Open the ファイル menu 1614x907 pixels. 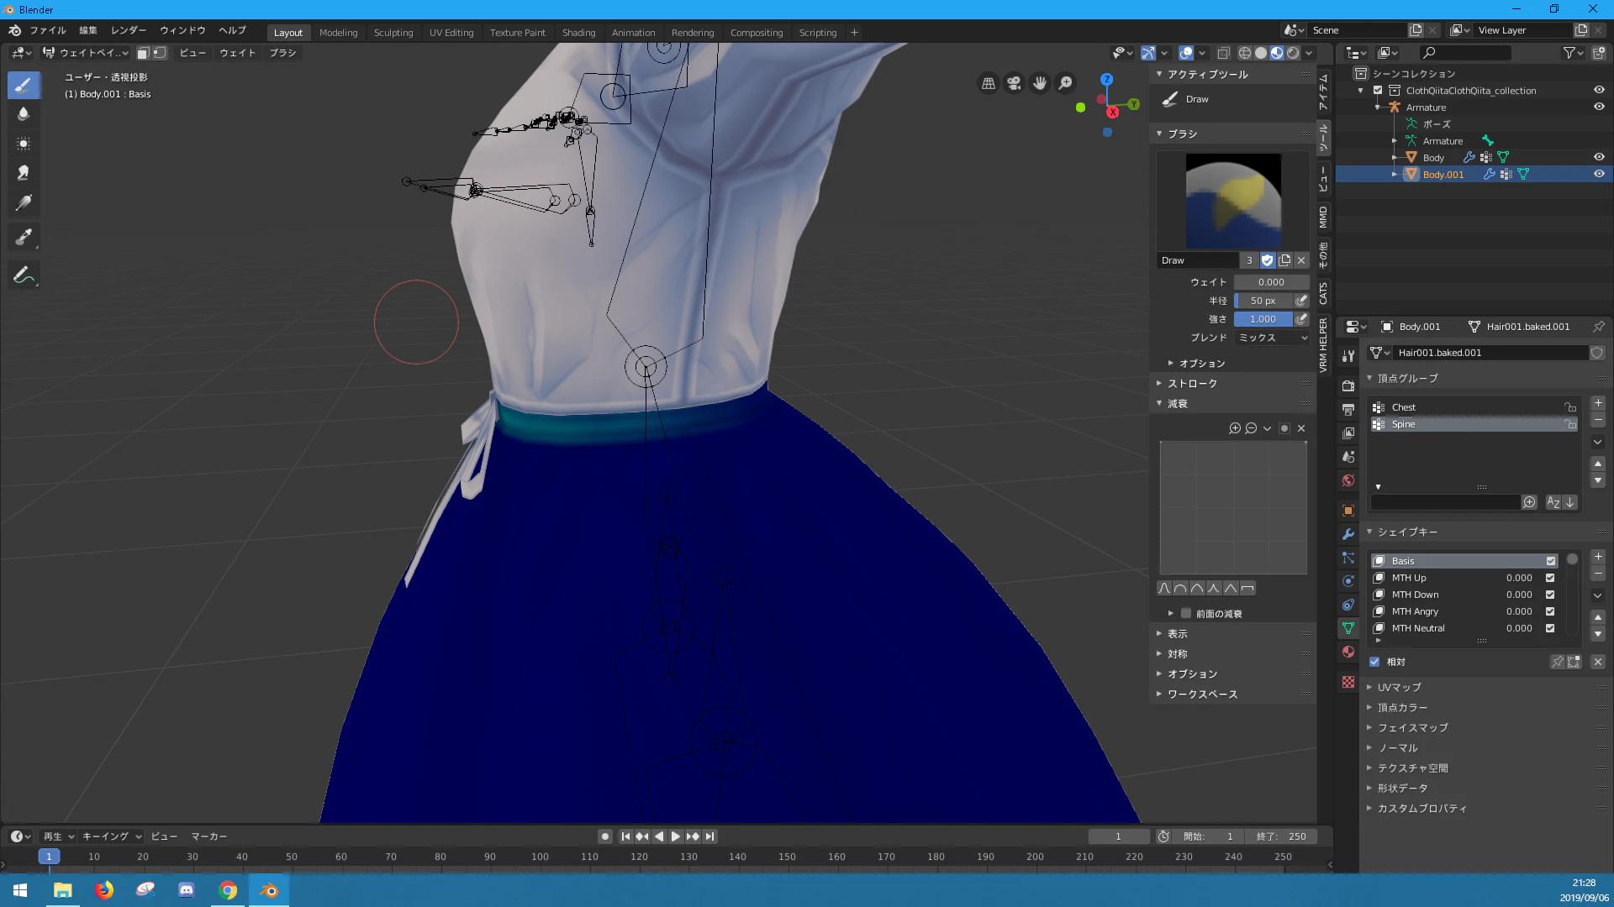[x=48, y=30]
